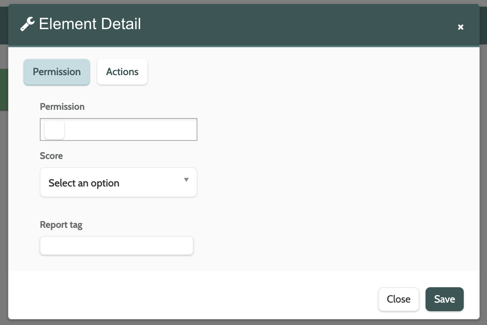The width and height of the screenshot is (487, 325).
Task: Toggle the Permission switch knob
Action: click(54, 130)
